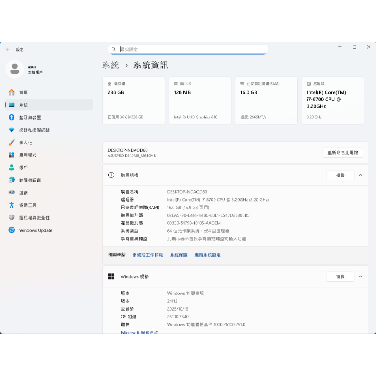
Task: Click the asus 本機帳戶 name
Action: coord(35,70)
